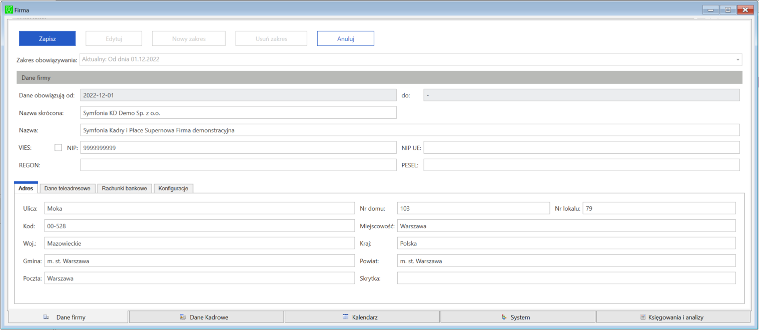Screen dimensions: 759x330
Task: Click the Księgowania i analizy icon
Action: coord(643,317)
